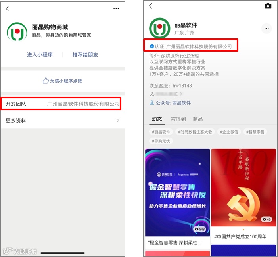278x257 pixels.
Task: Expand 更多资料 with the chevron arrow
Action: pyautogui.click(x=118, y=121)
